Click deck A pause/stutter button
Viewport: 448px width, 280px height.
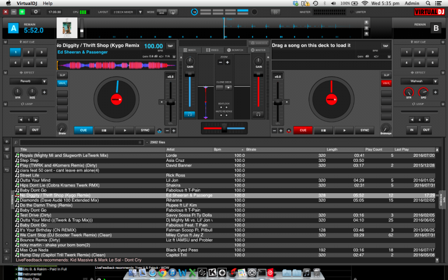104,130
